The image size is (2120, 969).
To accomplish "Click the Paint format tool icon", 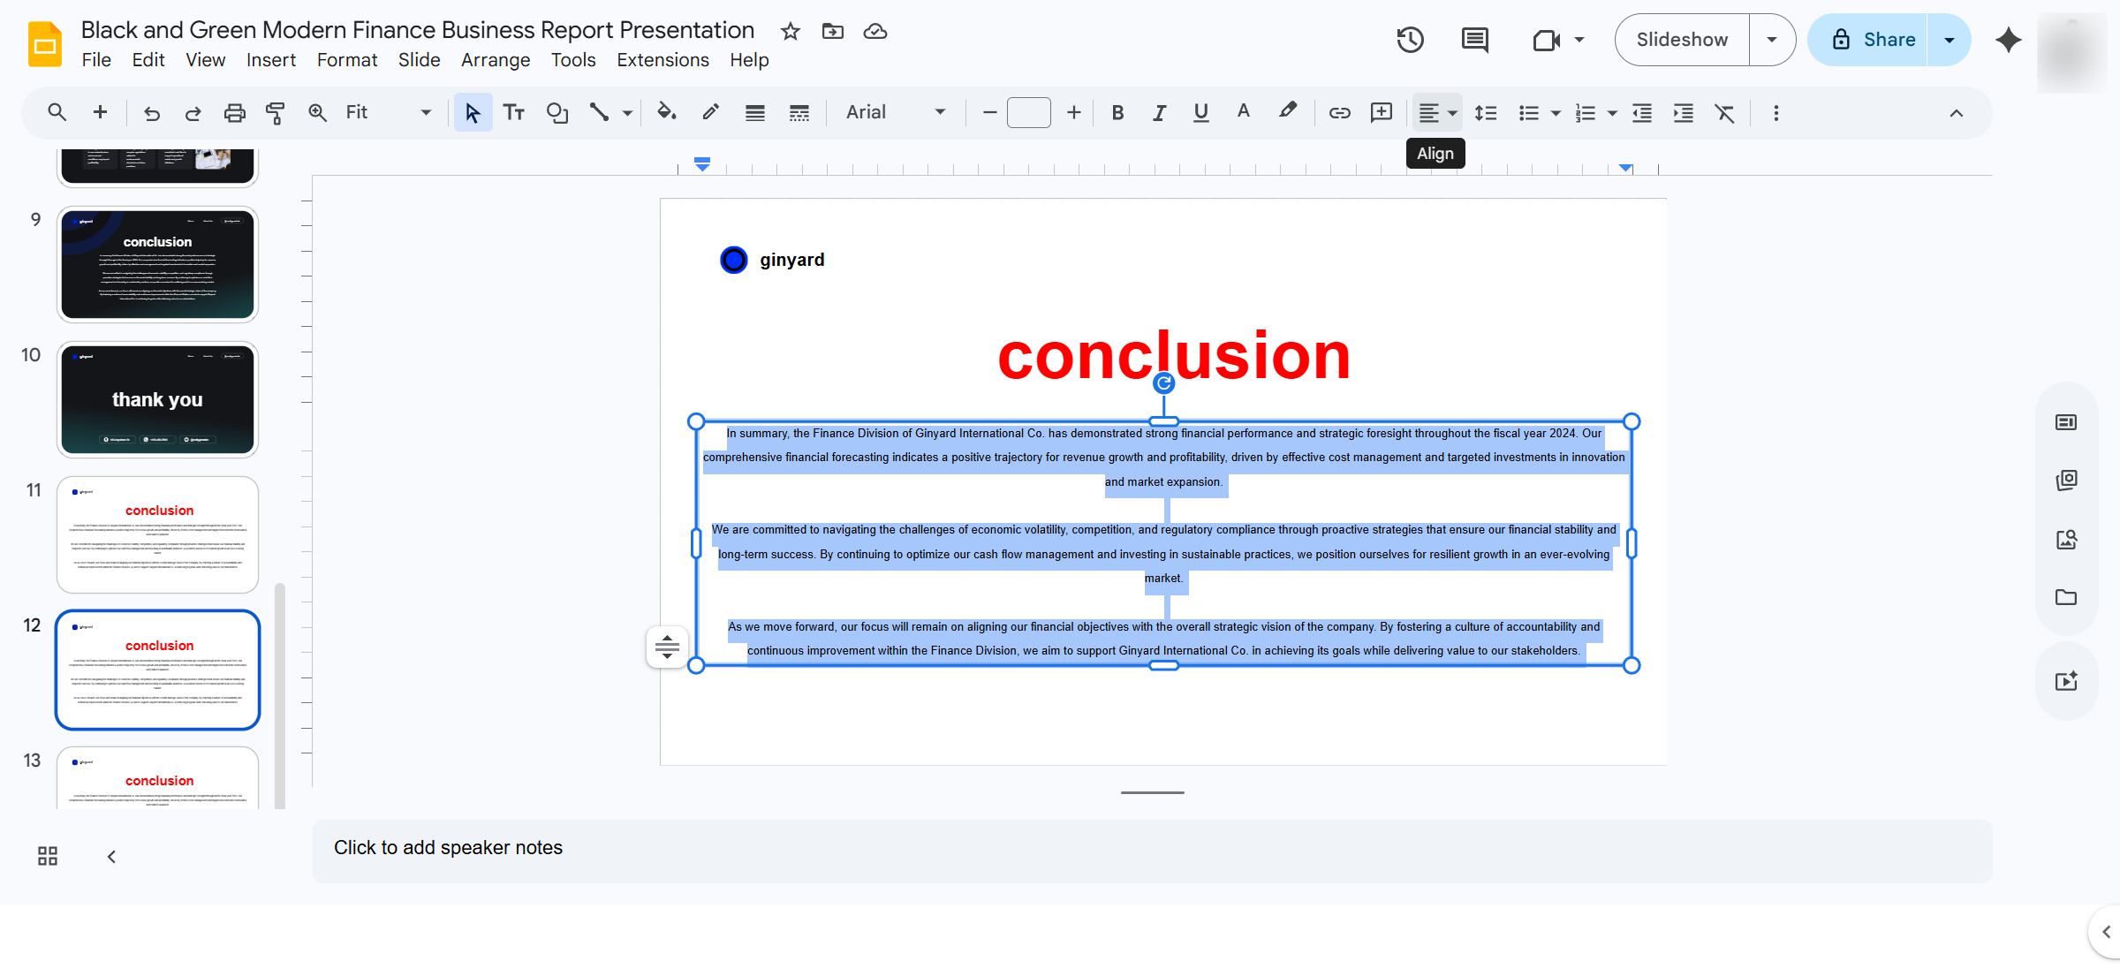I will [x=276, y=113].
